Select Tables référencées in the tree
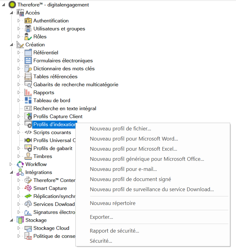236x251 pixels. point(55,77)
